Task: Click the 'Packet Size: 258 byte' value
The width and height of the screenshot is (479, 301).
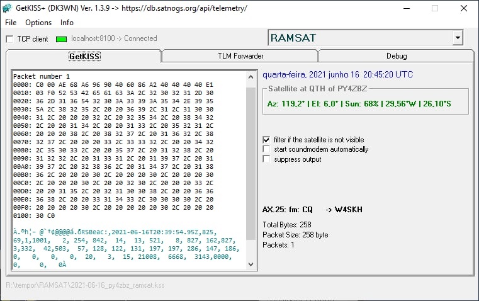Action: coord(295,235)
